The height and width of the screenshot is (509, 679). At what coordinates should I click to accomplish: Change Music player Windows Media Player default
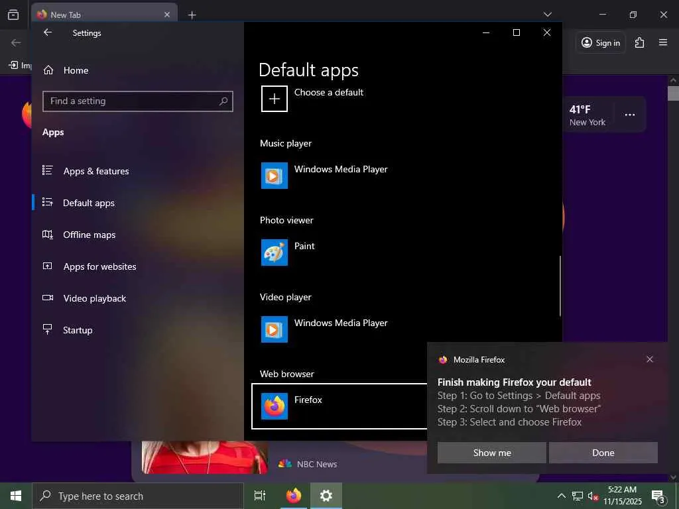click(325, 175)
